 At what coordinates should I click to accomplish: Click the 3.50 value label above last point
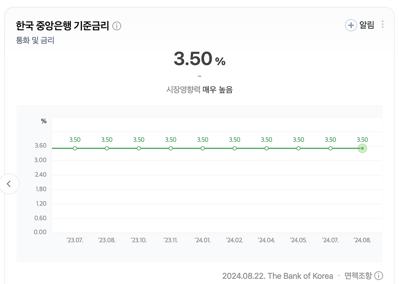(362, 140)
